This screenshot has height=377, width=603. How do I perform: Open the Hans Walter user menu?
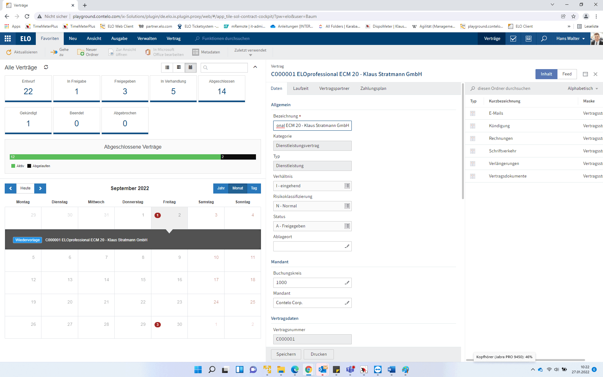tap(570, 38)
